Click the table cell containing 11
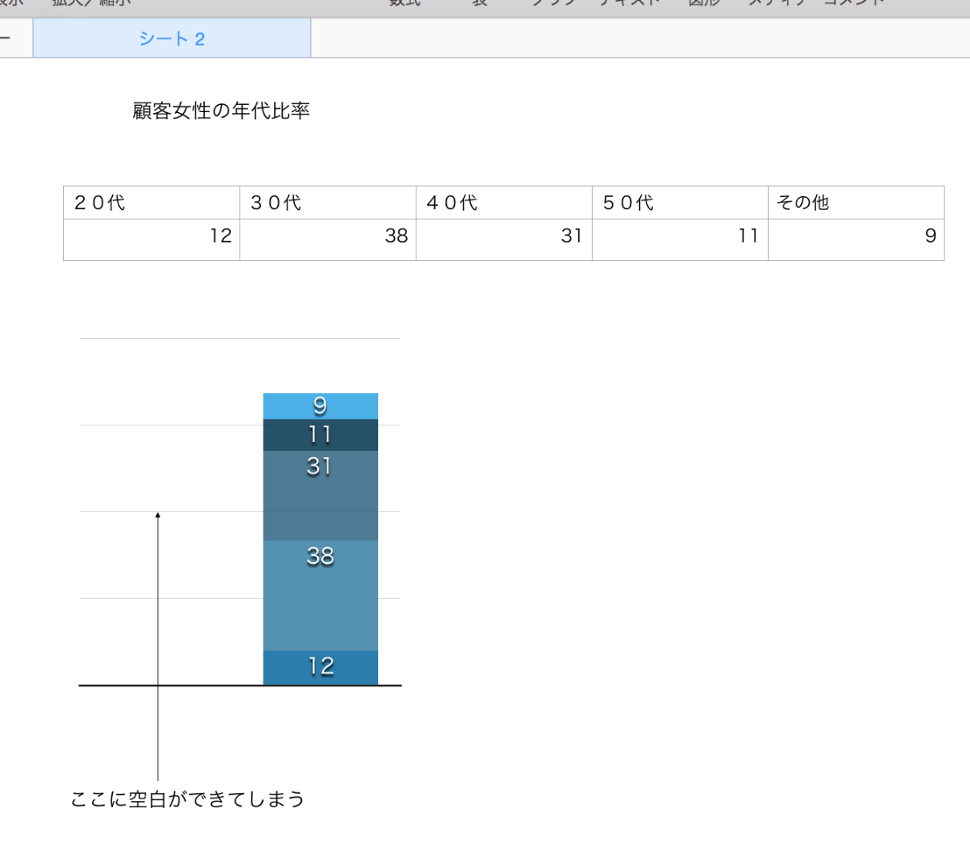The height and width of the screenshot is (865, 970). pos(680,239)
